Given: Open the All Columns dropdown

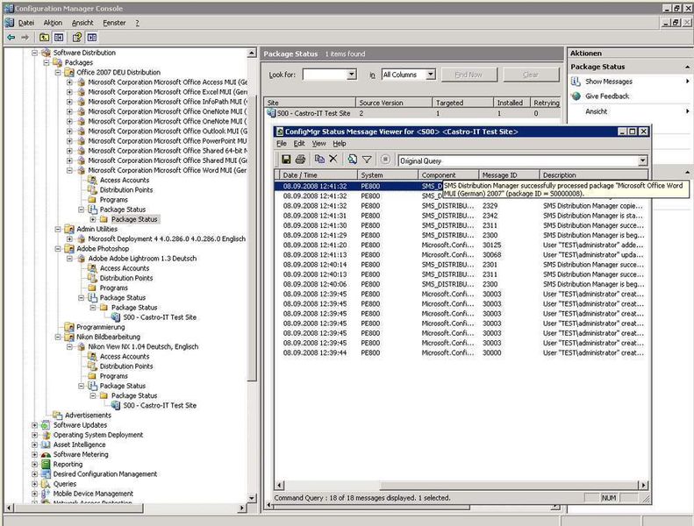Looking at the screenshot, I should [x=431, y=75].
